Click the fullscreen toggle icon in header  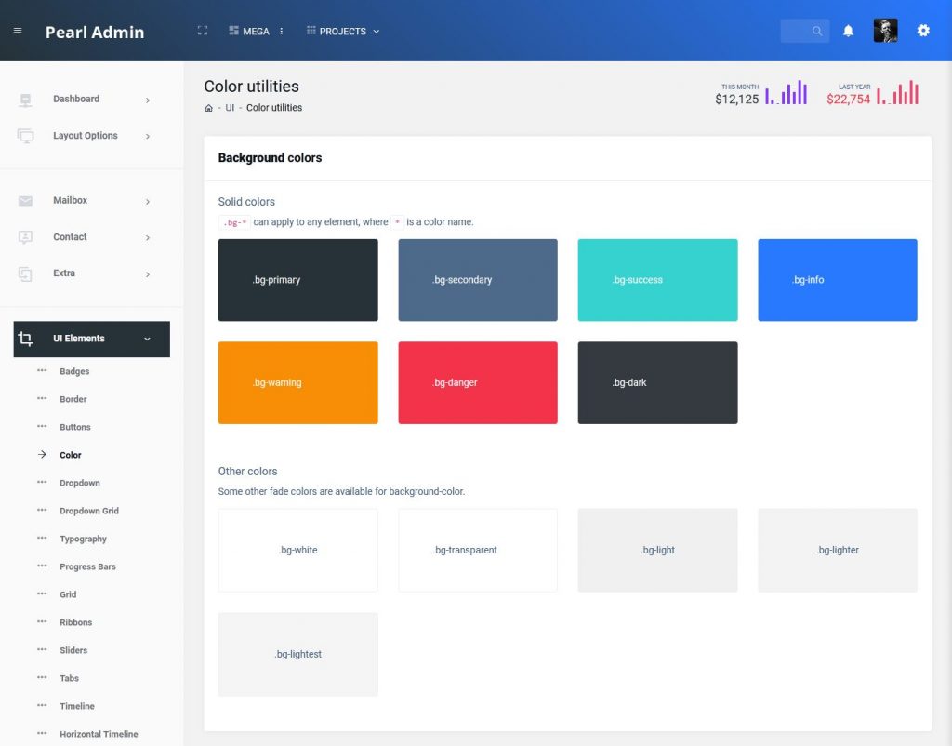203,31
